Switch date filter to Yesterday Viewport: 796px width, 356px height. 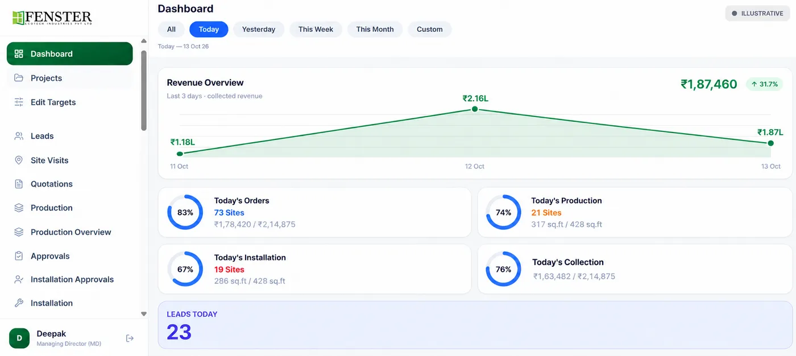[259, 30]
